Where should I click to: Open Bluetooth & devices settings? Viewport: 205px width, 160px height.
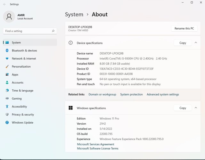click(x=30, y=50)
